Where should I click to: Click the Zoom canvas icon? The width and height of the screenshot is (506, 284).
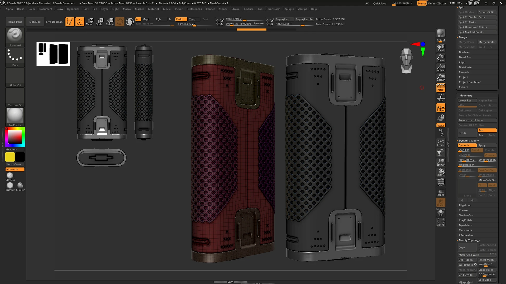(441, 58)
